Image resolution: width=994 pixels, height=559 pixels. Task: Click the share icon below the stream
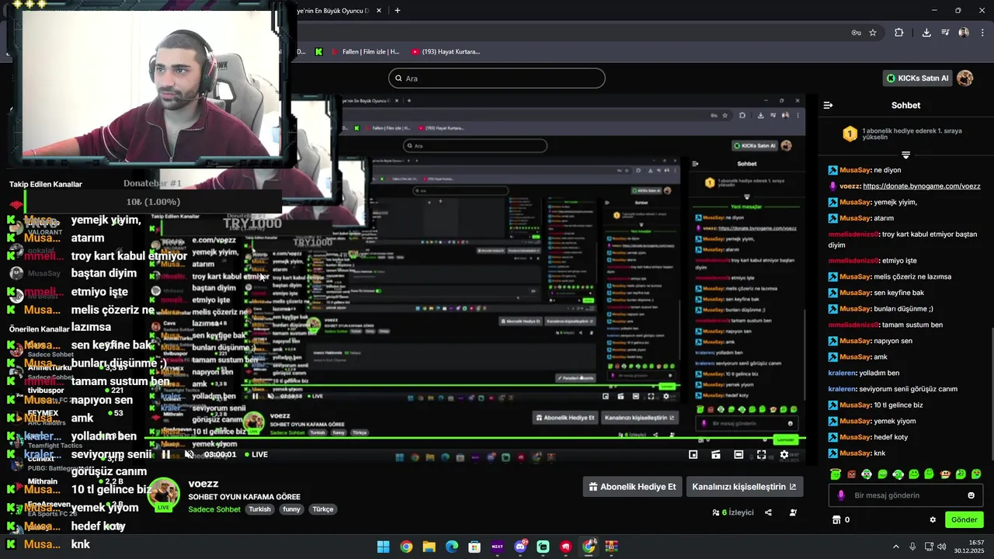[x=768, y=512]
